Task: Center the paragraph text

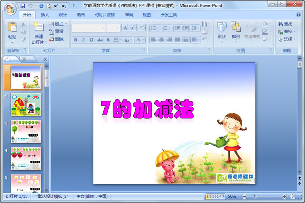Action: tap(162, 40)
